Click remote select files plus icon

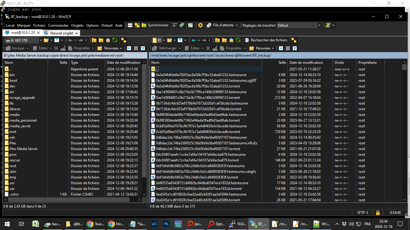tap(281, 48)
